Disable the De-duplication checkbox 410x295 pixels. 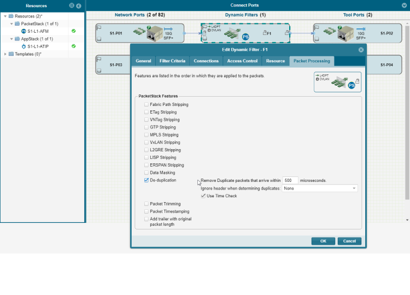pos(147,180)
